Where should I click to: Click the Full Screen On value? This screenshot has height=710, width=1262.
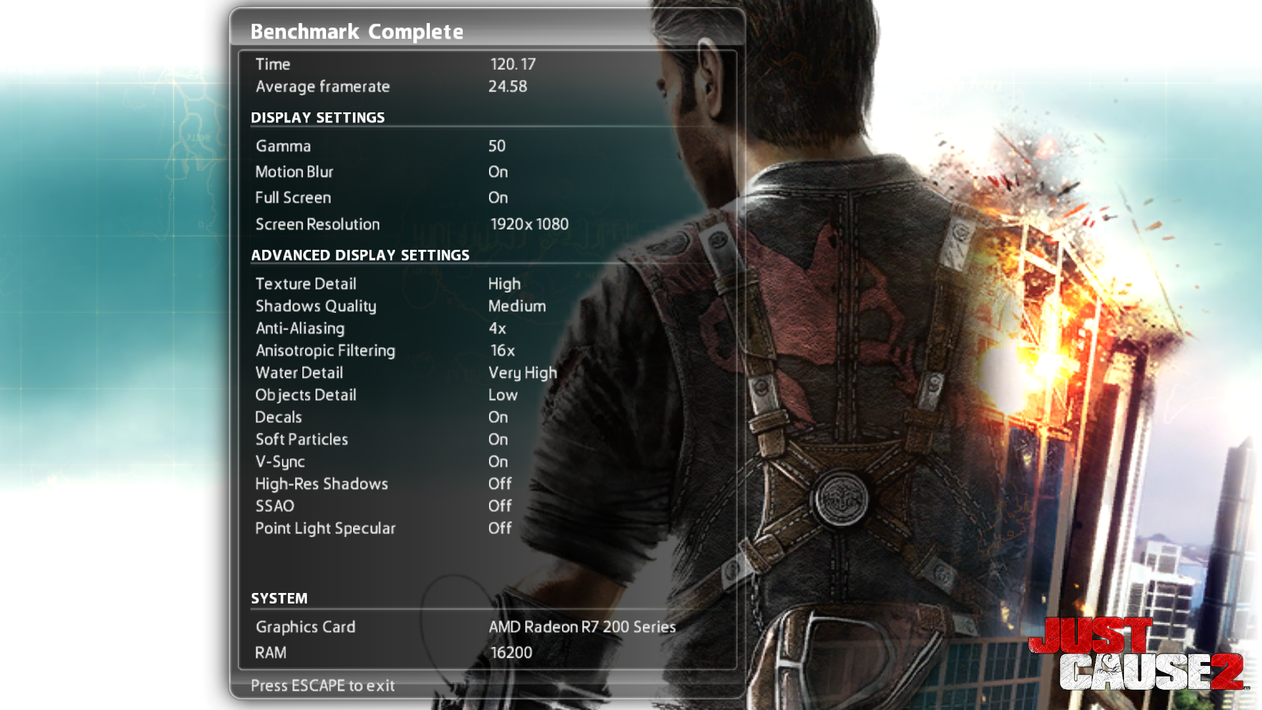click(498, 197)
